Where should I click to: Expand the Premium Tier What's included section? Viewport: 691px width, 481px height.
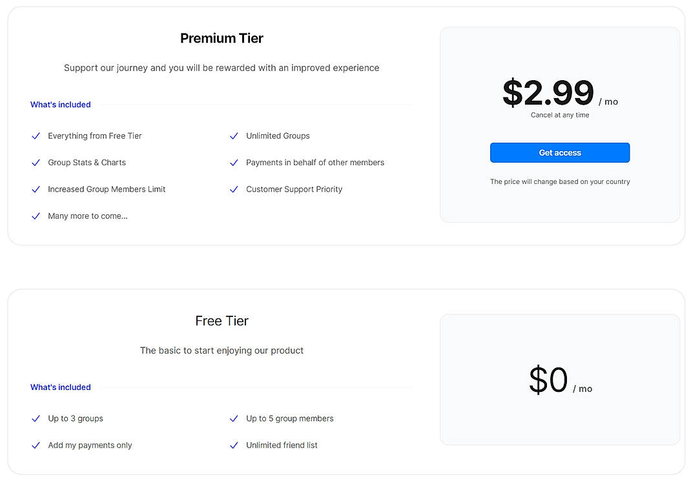click(60, 105)
